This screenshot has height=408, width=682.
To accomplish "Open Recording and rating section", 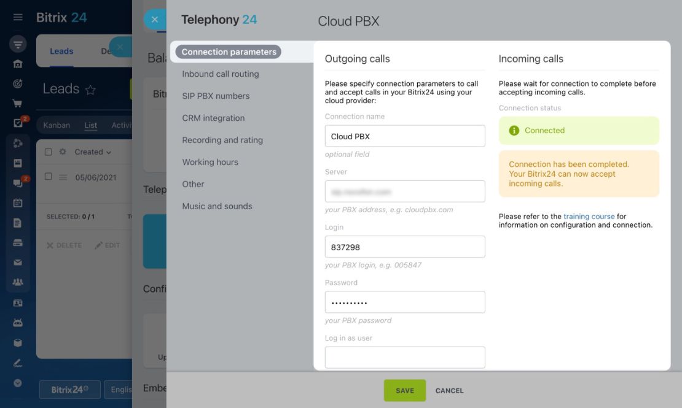I will point(222,140).
